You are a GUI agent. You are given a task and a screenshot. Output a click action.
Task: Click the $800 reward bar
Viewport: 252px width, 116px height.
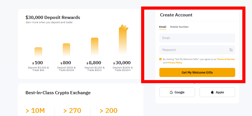pos(66,50)
